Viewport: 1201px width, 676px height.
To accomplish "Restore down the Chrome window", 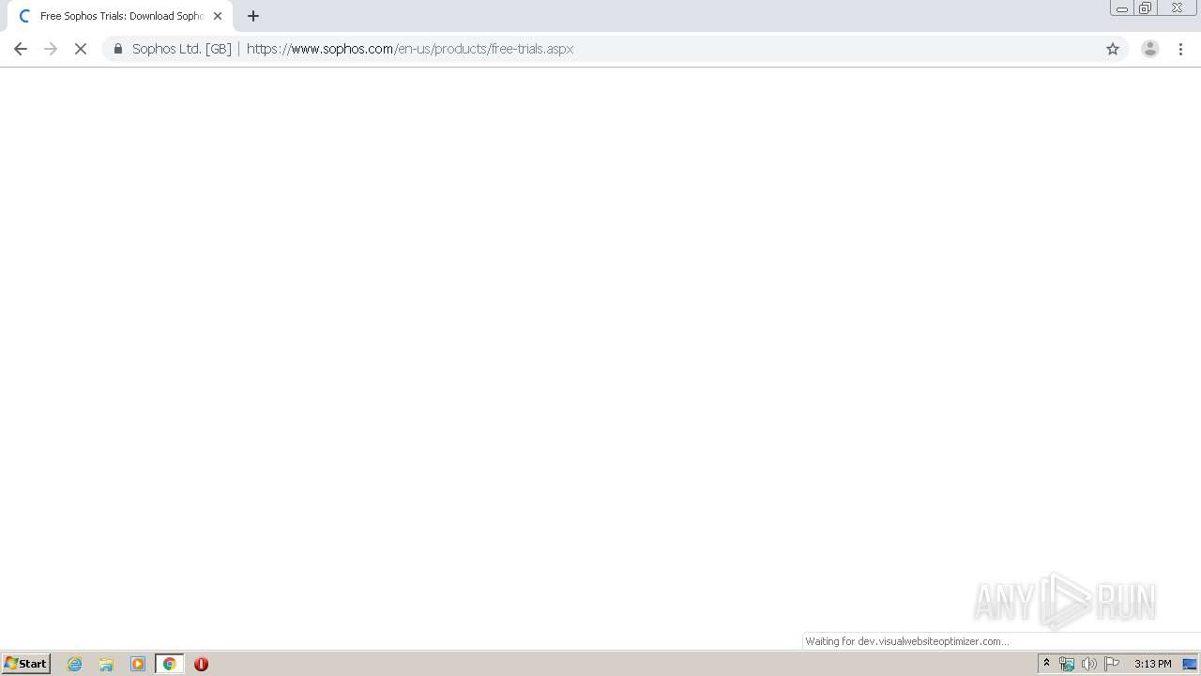I will coord(1145,8).
